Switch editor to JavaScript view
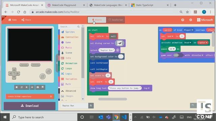Image resolution: width=216 pixels, height=121 pixels. [115, 20]
